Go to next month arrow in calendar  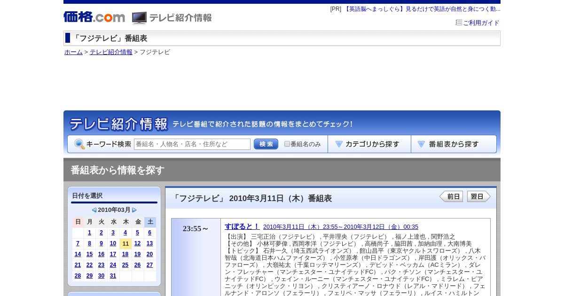click(134, 210)
